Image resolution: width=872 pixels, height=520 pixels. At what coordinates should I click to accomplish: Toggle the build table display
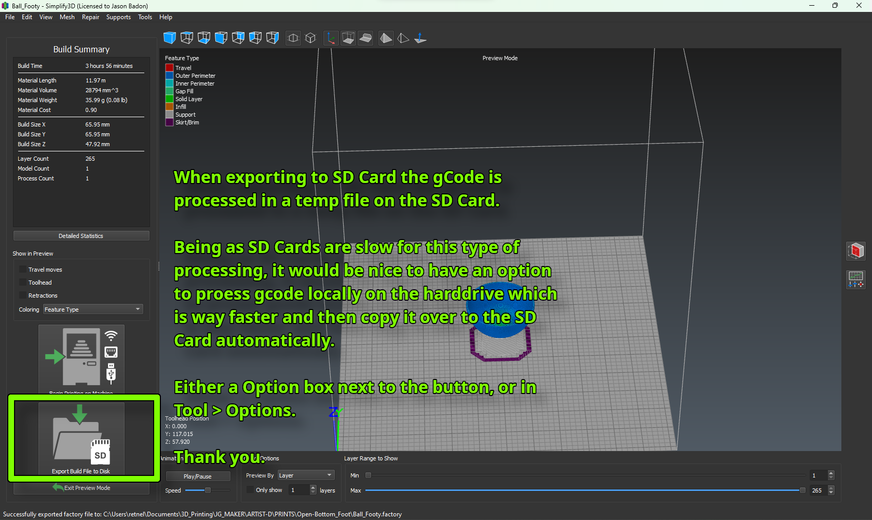365,38
